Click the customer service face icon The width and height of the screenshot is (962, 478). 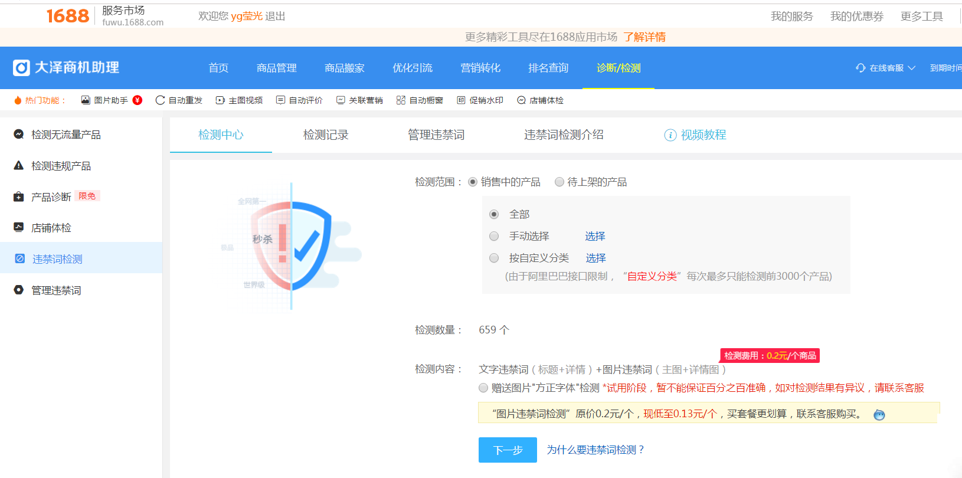coord(879,415)
